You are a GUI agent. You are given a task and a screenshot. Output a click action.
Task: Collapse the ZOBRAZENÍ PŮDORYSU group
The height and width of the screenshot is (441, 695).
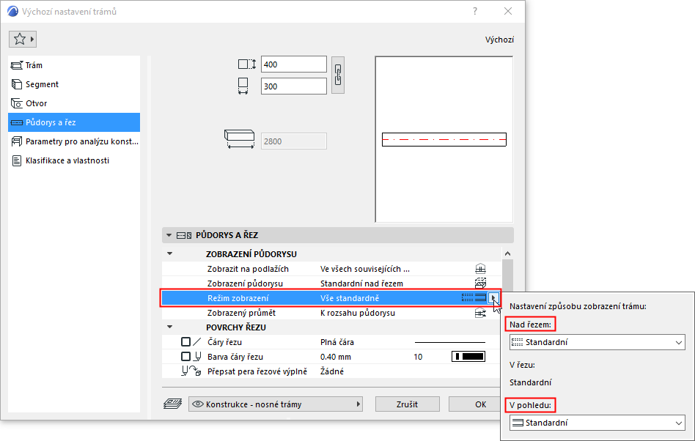coord(169,253)
